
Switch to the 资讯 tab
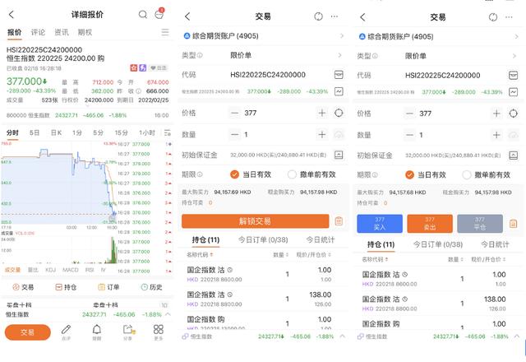click(x=62, y=32)
